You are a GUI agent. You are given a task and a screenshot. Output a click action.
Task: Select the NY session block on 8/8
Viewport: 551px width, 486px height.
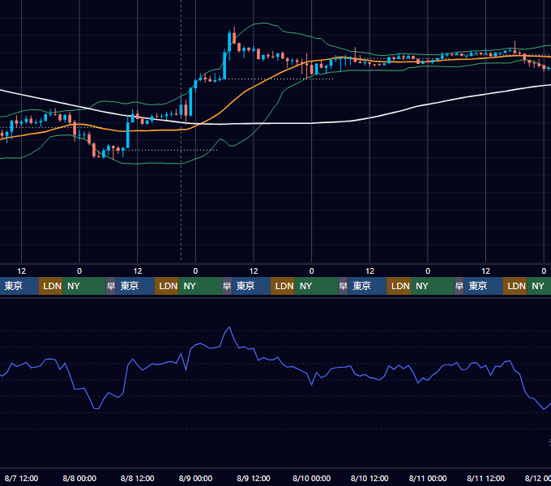pyautogui.click(x=200, y=286)
